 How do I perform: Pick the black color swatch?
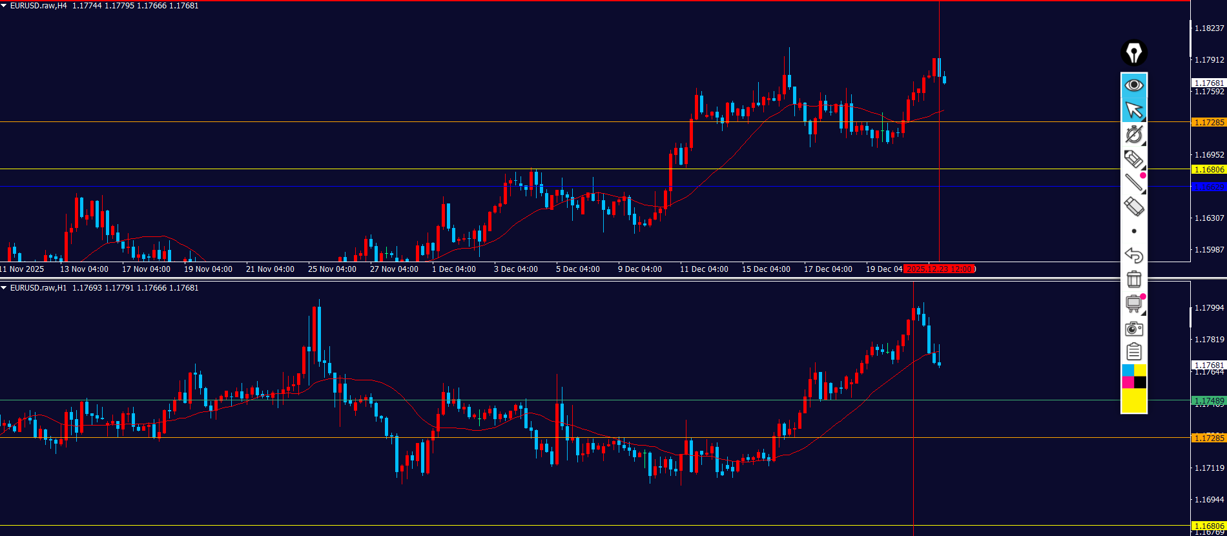[x=1140, y=382]
